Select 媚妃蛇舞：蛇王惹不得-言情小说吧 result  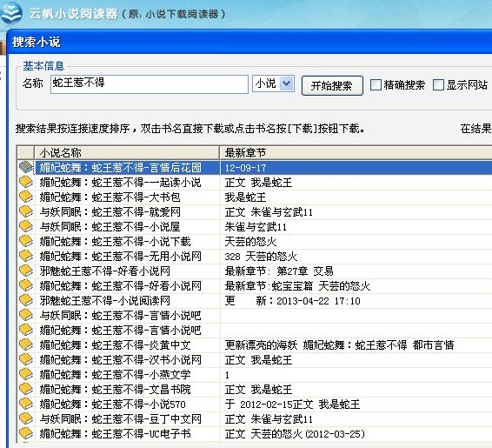click(x=121, y=331)
